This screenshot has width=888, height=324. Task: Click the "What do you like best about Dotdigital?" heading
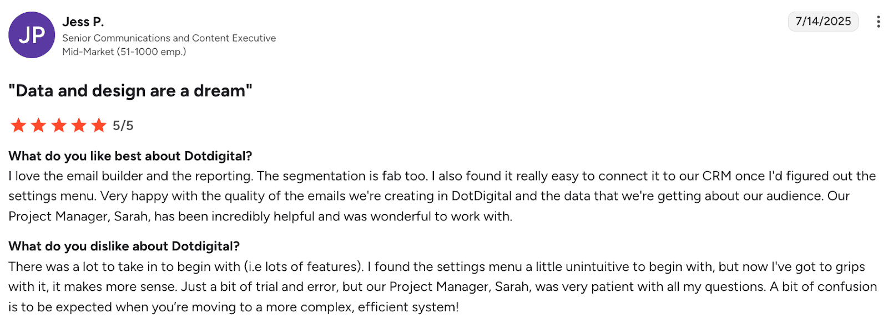[x=130, y=156]
